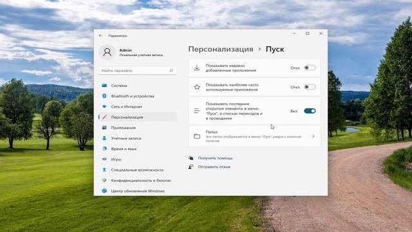The width and height of the screenshot is (412, 232).
Task: Click the download icon for recently added apps
Action: coord(197,68)
